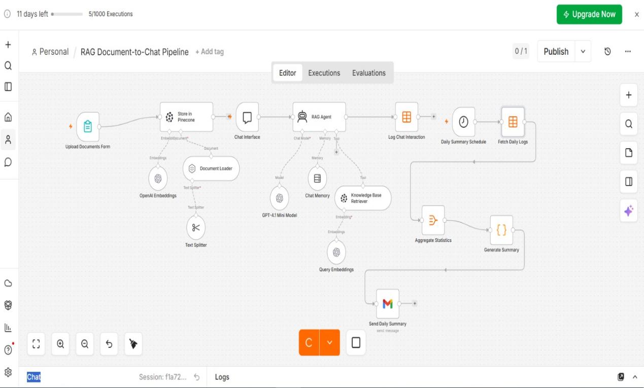Open the Gmail Send Daily Summary node
Image resolution: width=644 pixels, height=388 pixels.
[388, 303]
